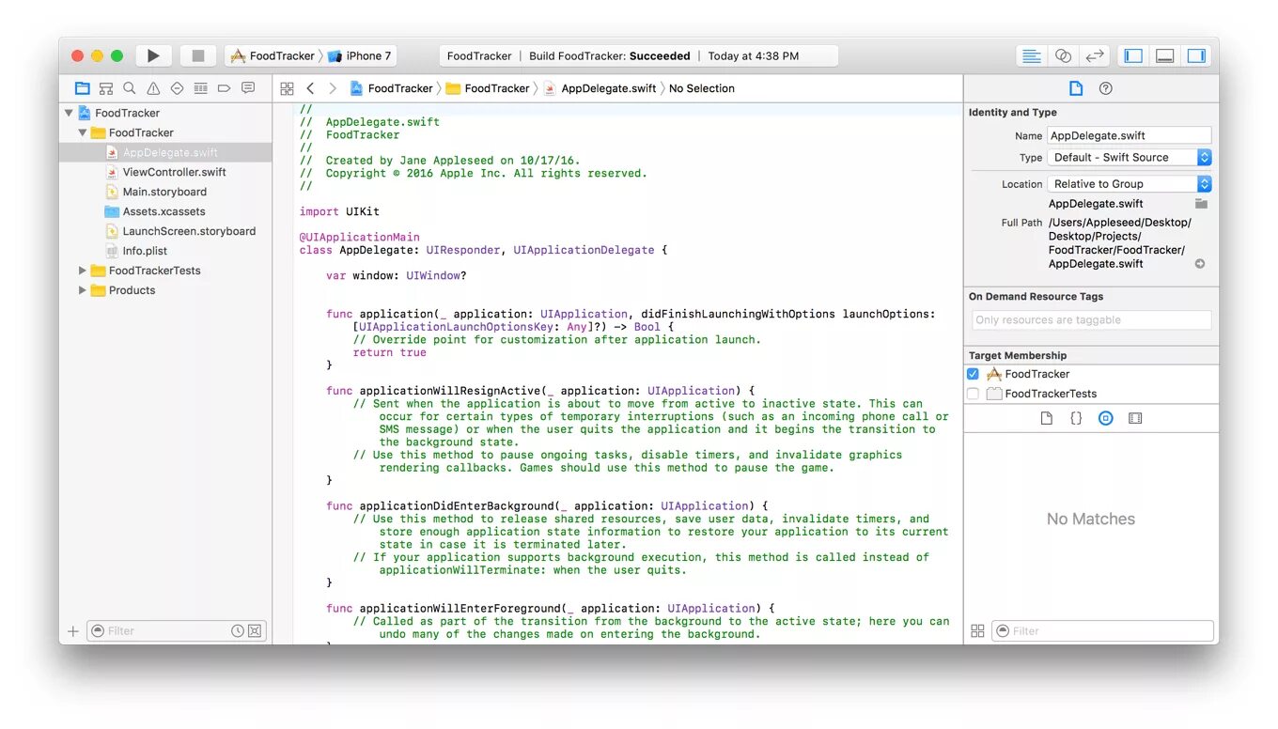Reveal full path in Finder arrow
The height and width of the screenshot is (729, 1278).
coord(1200,264)
